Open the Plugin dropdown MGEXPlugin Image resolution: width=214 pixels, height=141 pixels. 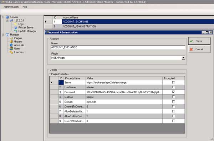183,58
